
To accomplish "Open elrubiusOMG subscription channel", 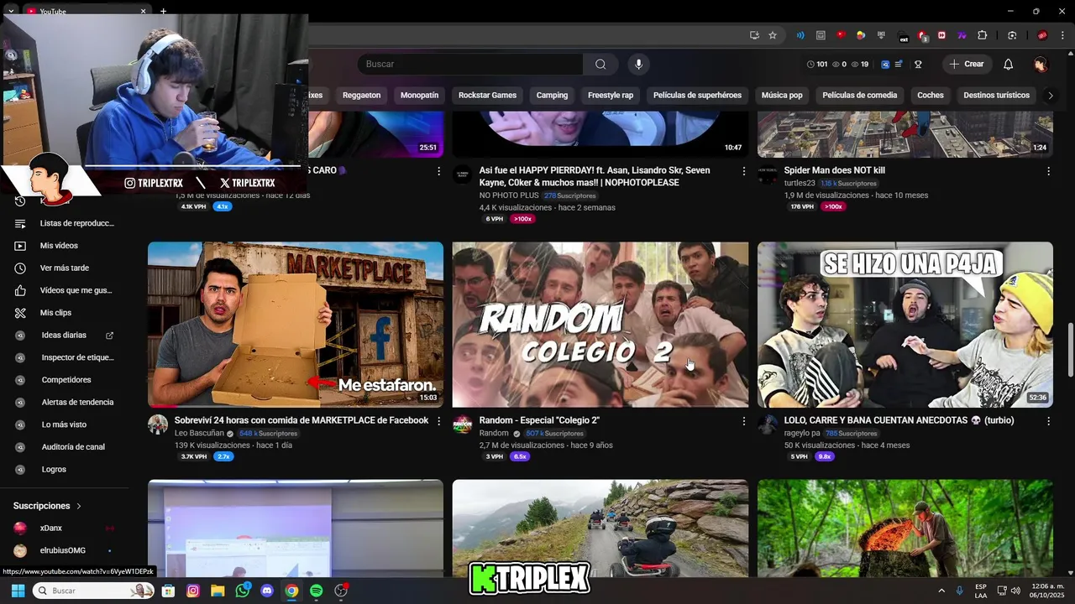I will click(x=66, y=551).
